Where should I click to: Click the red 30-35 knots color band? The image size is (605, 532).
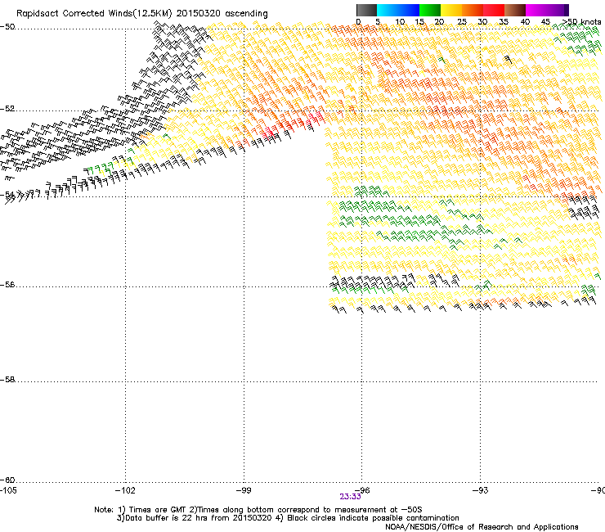tap(494, 10)
